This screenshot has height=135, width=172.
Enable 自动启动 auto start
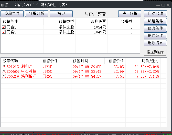pos(155,14)
